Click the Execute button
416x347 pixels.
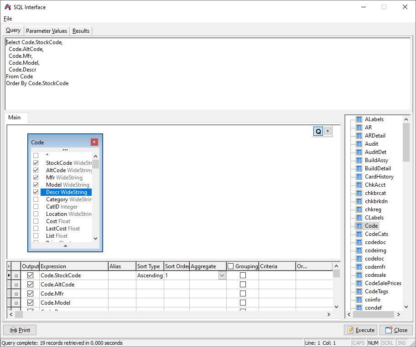point(360,330)
